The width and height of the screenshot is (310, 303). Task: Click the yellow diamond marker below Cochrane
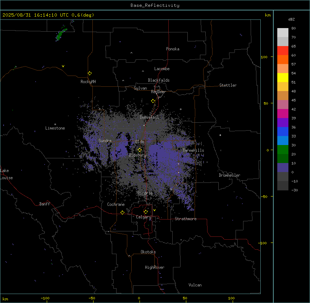click(122, 212)
